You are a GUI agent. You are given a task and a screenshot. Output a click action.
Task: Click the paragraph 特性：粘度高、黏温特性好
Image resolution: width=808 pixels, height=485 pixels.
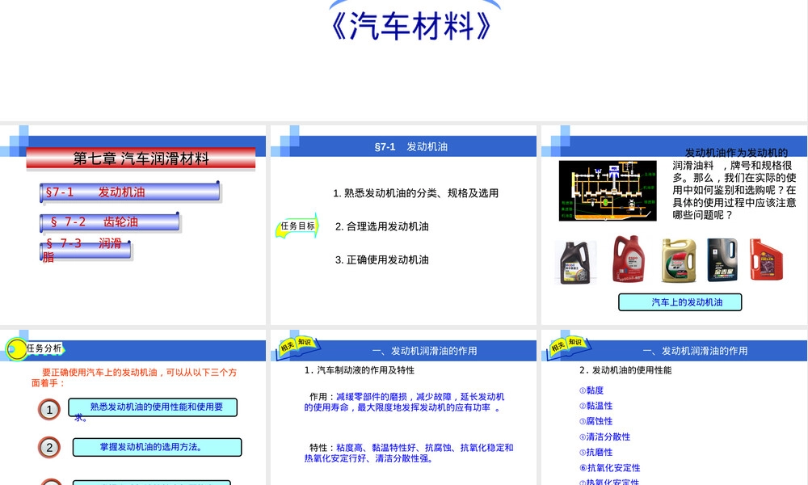pos(409,453)
